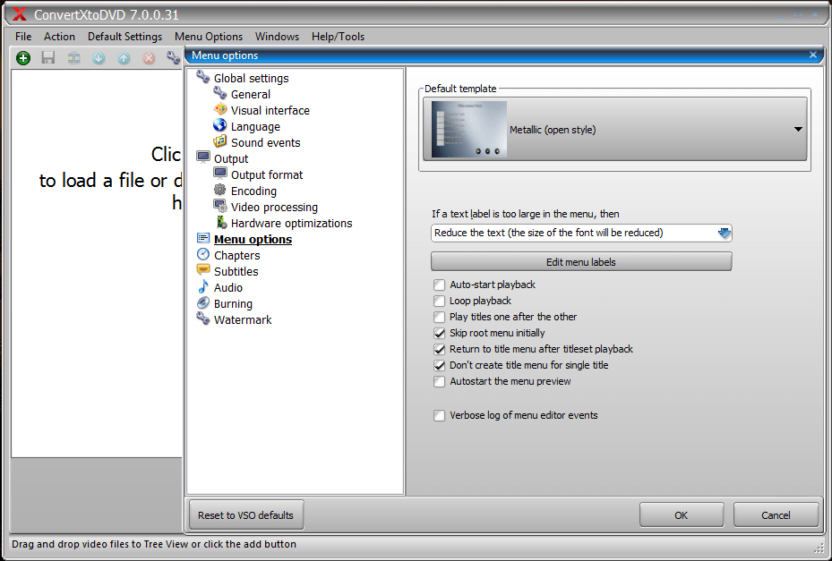The height and width of the screenshot is (561, 832).
Task: Select the Burning tree item label
Action: point(233,304)
